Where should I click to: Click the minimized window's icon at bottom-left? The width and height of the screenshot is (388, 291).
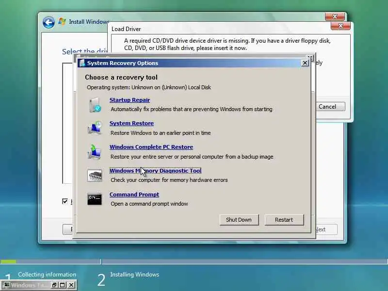point(7,285)
